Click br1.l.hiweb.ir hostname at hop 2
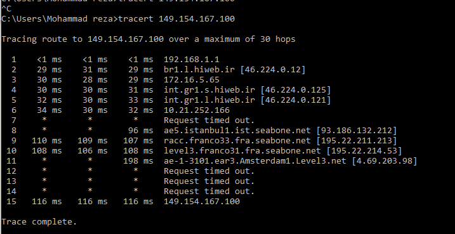Screen dimensions: 455x234 coord(199,70)
